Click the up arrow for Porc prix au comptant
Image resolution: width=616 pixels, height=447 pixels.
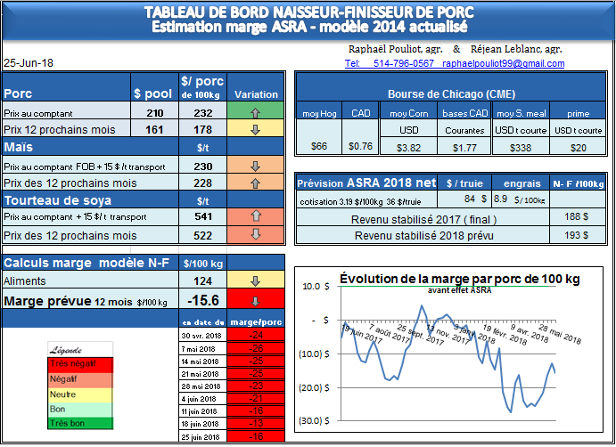(x=255, y=113)
